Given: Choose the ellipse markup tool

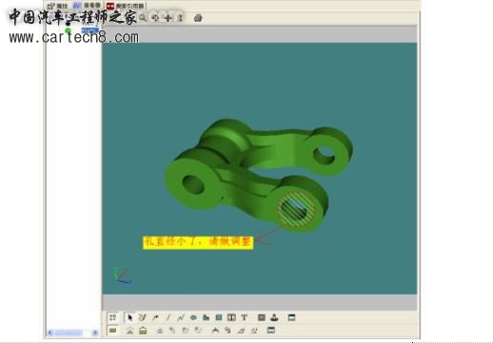Looking at the screenshot, I should [x=193, y=317].
